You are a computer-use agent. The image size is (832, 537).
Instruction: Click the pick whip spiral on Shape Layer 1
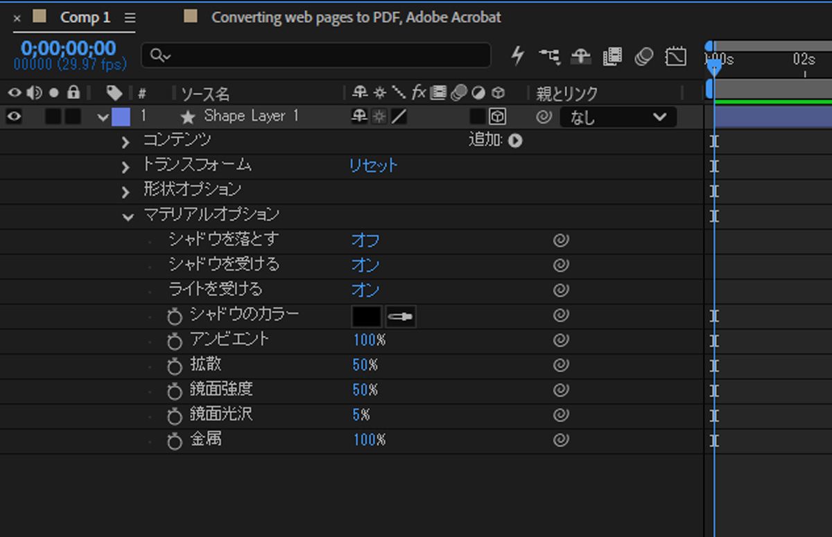click(x=544, y=117)
